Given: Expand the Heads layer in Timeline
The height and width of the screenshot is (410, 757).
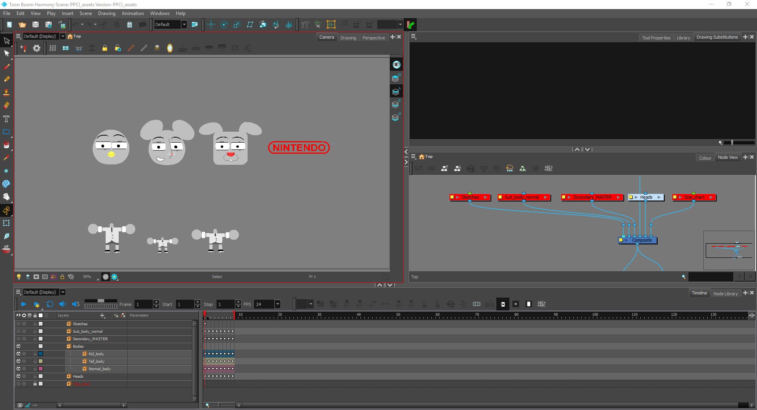Looking at the screenshot, I should click(69, 376).
